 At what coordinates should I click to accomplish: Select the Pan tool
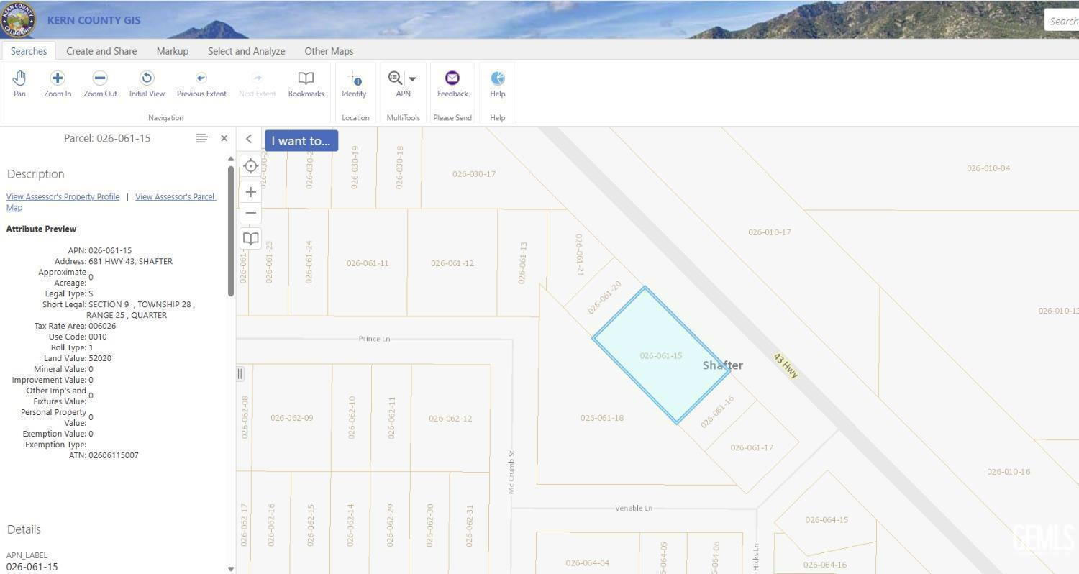click(19, 83)
